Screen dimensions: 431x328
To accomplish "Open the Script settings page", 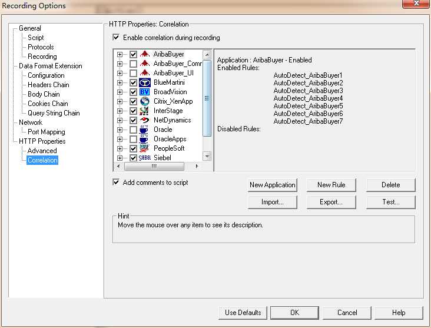I will point(36,38).
